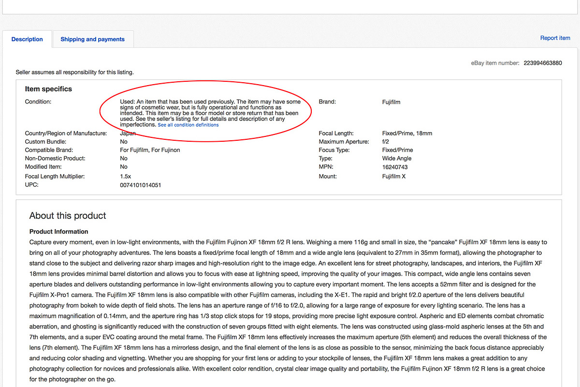The width and height of the screenshot is (580, 387).
Task: Open See all condition definitions link
Action: [x=188, y=125]
